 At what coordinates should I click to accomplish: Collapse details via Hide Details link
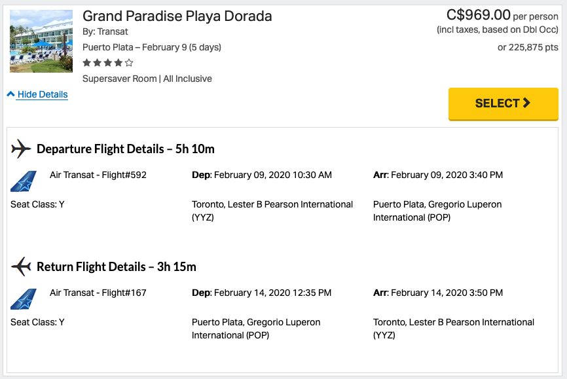pos(43,94)
